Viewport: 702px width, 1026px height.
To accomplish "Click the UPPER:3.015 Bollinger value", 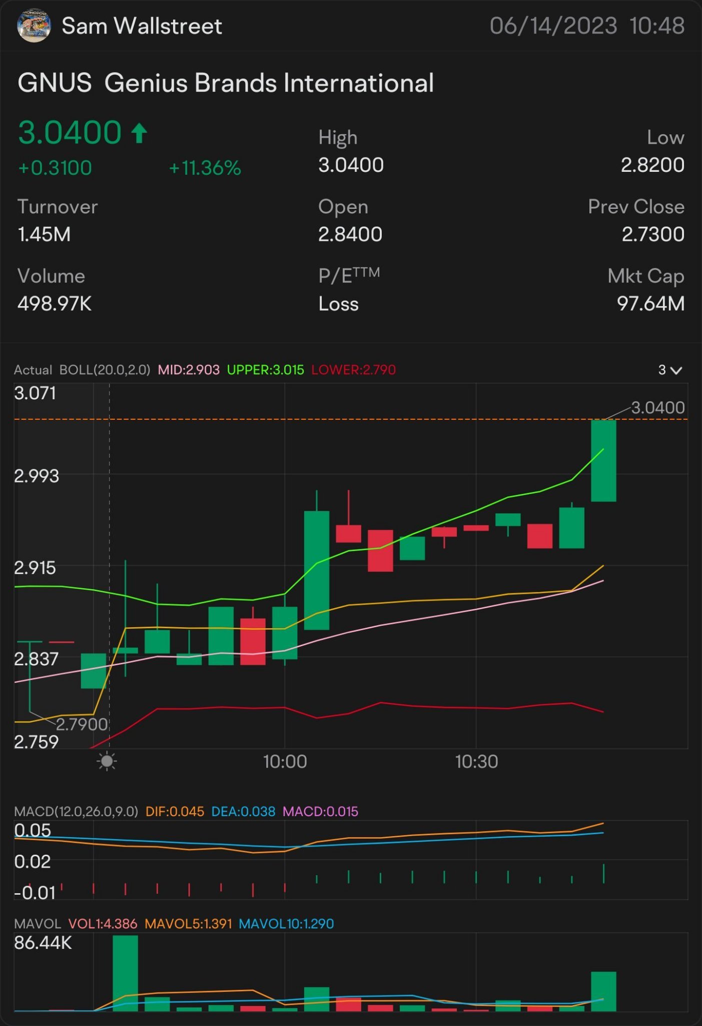I will [x=265, y=370].
